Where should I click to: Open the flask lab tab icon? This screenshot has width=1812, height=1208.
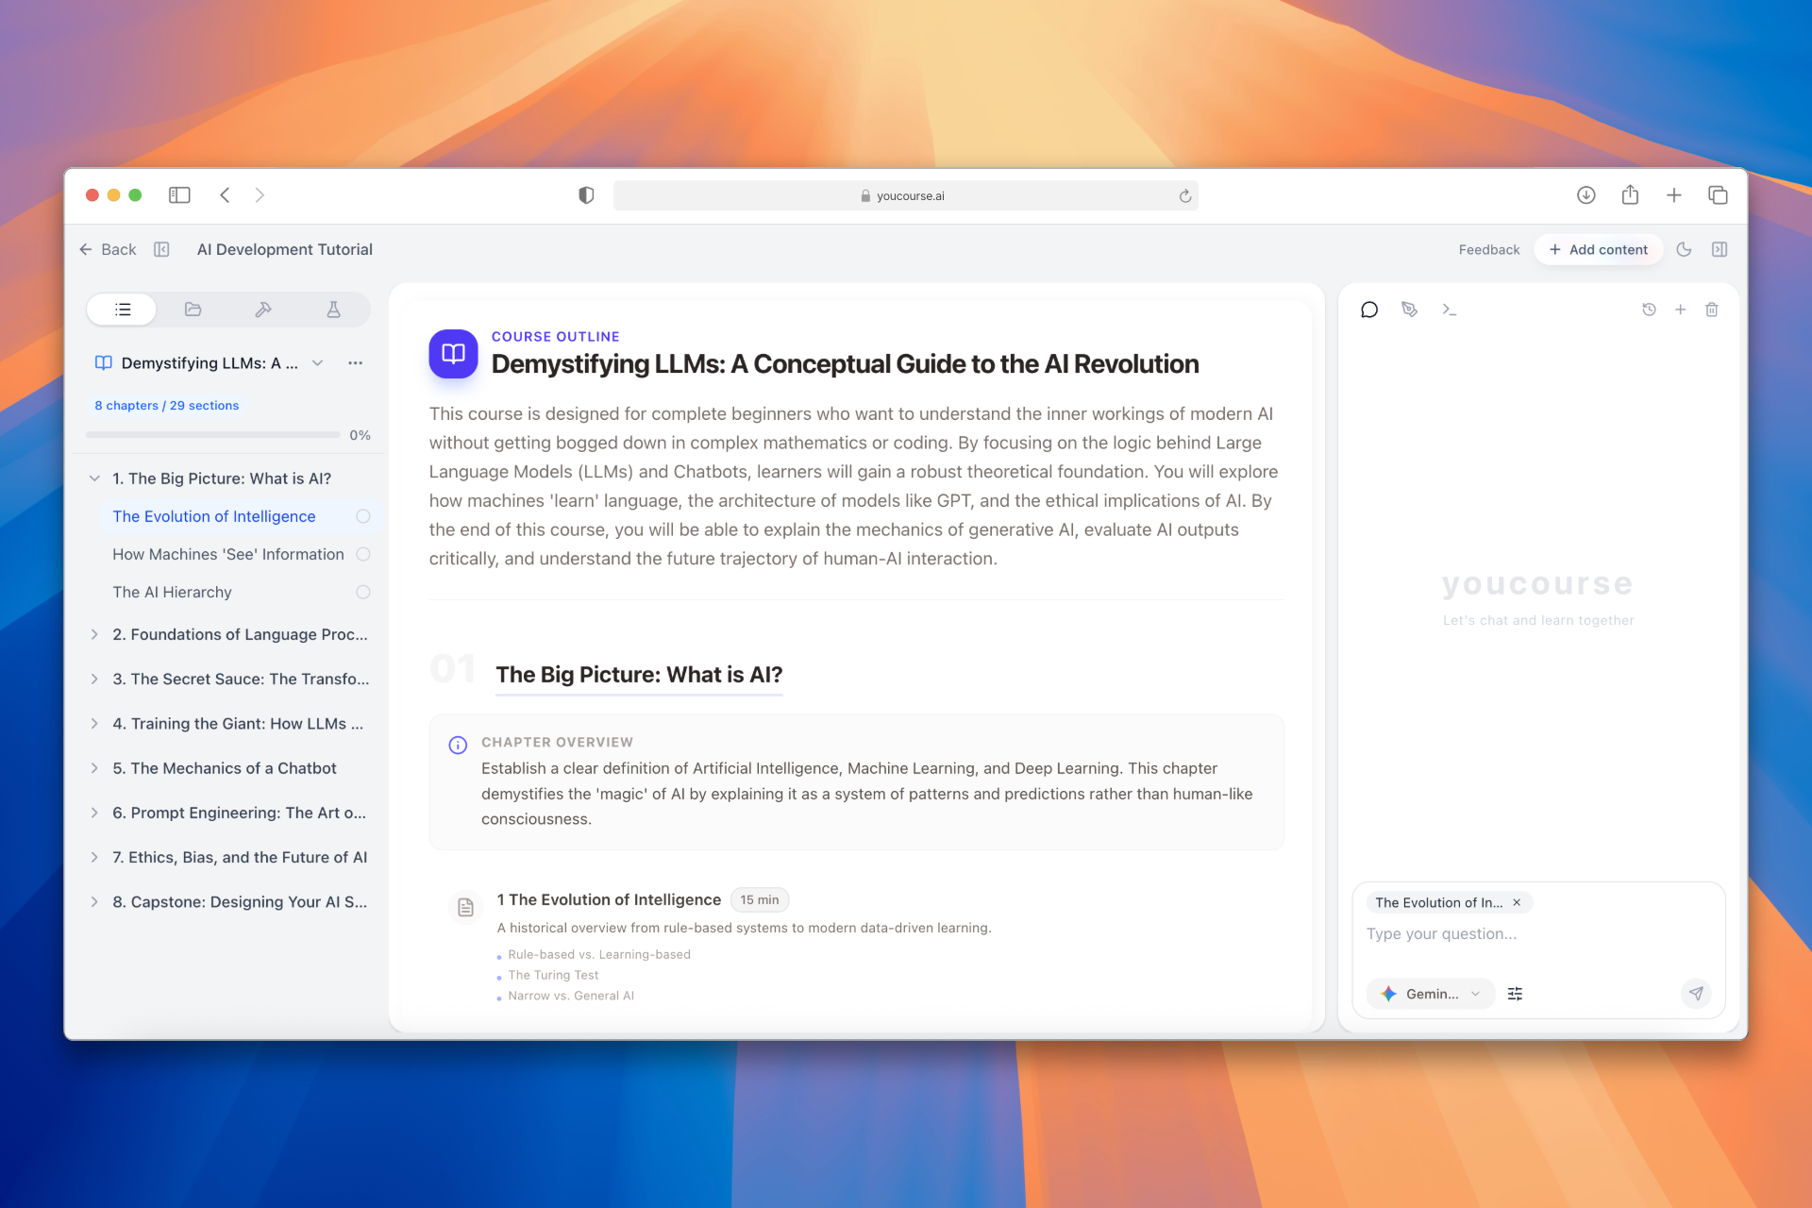(x=333, y=310)
